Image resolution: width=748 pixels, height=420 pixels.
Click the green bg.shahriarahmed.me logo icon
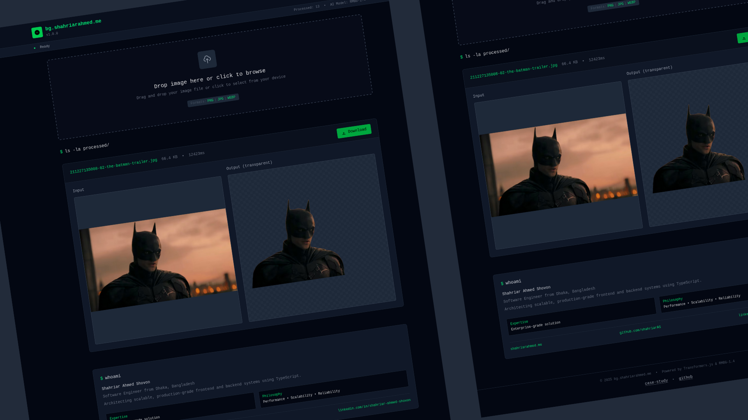[x=37, y=32]
